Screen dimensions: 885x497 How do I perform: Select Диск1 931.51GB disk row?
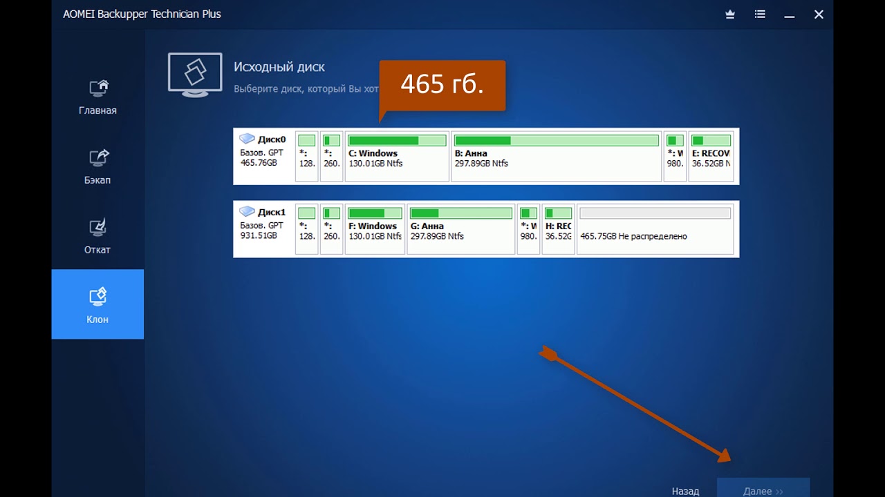(486, 229)
